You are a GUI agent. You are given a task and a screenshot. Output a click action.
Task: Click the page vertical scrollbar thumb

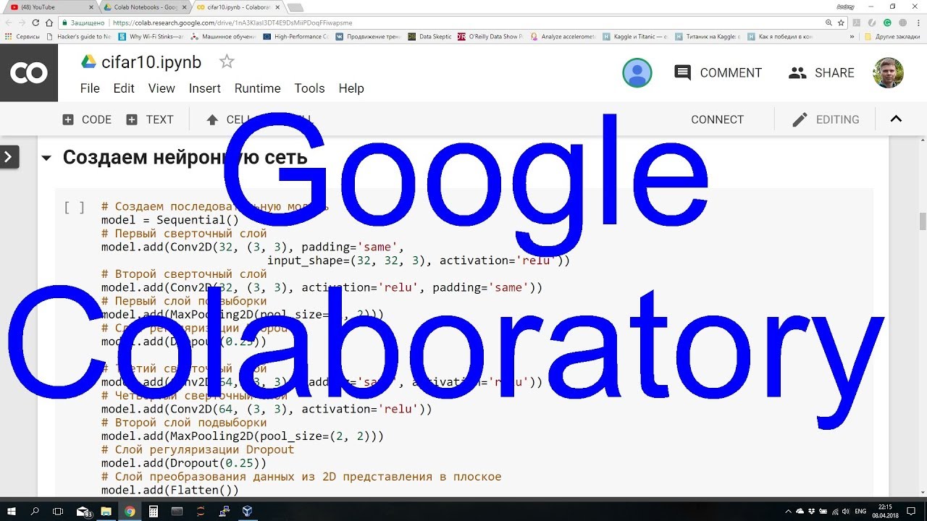[923, 221]
